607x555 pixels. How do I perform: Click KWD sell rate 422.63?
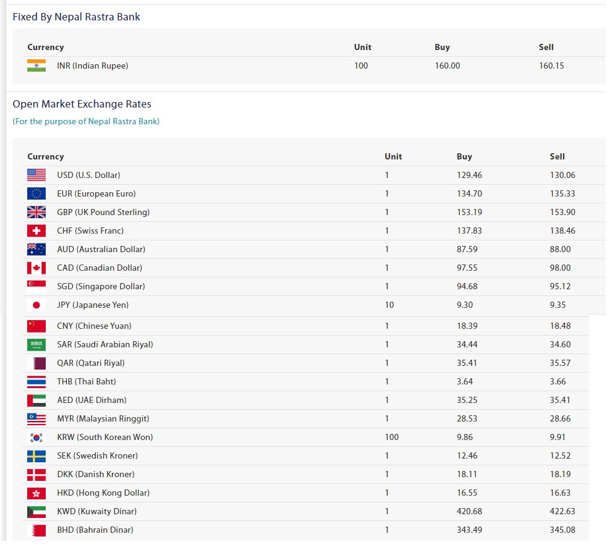(x=562, y=512)
